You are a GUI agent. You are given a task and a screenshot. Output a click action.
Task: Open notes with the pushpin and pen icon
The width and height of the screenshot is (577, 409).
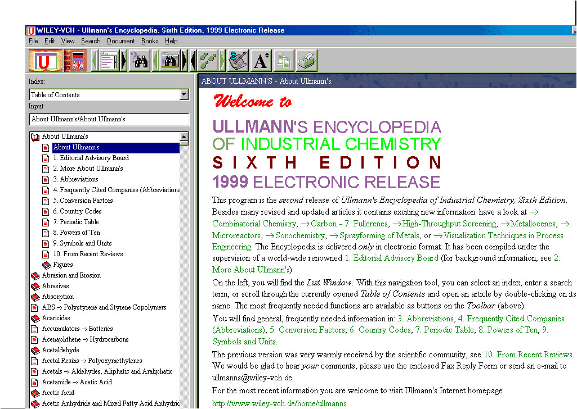point(238,61)
